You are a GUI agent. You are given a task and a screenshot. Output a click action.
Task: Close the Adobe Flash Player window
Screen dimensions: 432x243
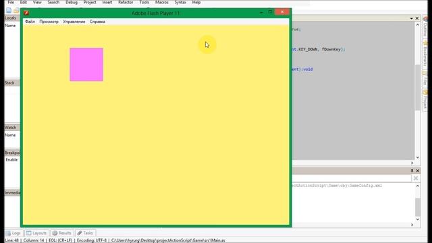[x=282, y=12]
